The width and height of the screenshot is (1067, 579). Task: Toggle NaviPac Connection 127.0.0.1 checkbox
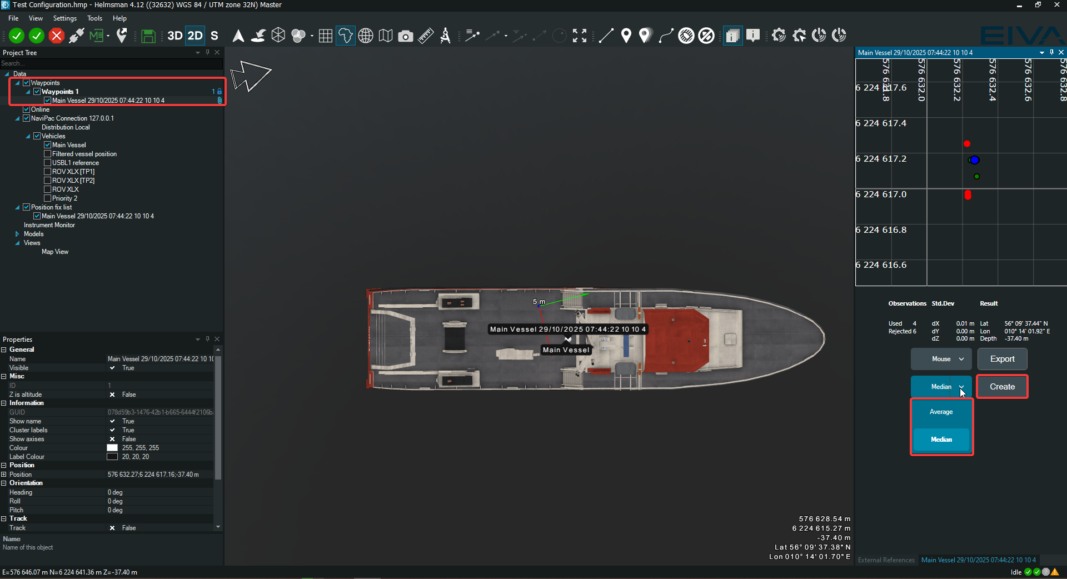point(26,118)
